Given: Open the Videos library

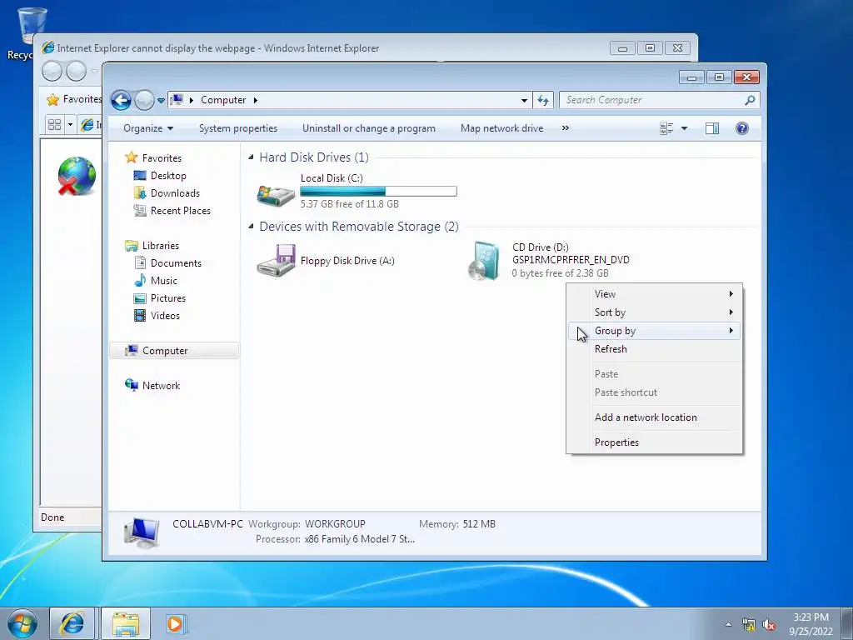Looking at the screenshot, I should 165,316.
